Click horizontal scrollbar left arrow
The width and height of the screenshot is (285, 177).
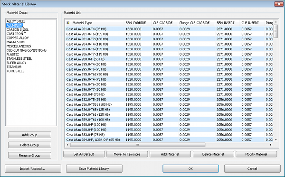tap(67, 145)
